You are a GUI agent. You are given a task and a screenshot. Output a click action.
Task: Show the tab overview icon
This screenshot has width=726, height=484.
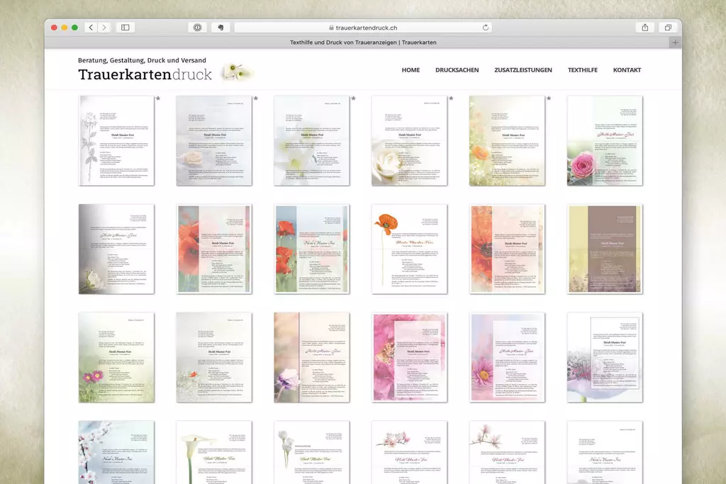point(668,28)
